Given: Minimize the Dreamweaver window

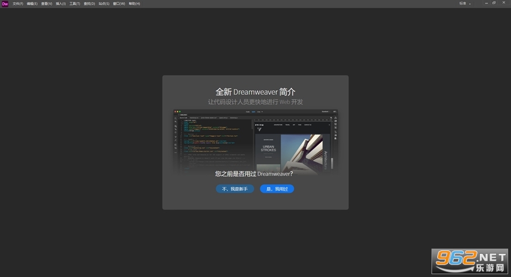Looking at the screenshot, I should pos(486,3).
